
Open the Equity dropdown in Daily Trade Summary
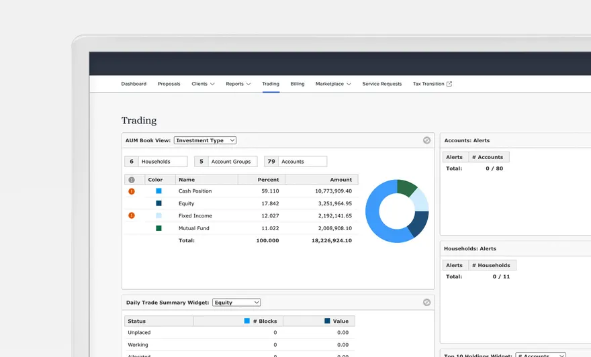tap(236, 303)
